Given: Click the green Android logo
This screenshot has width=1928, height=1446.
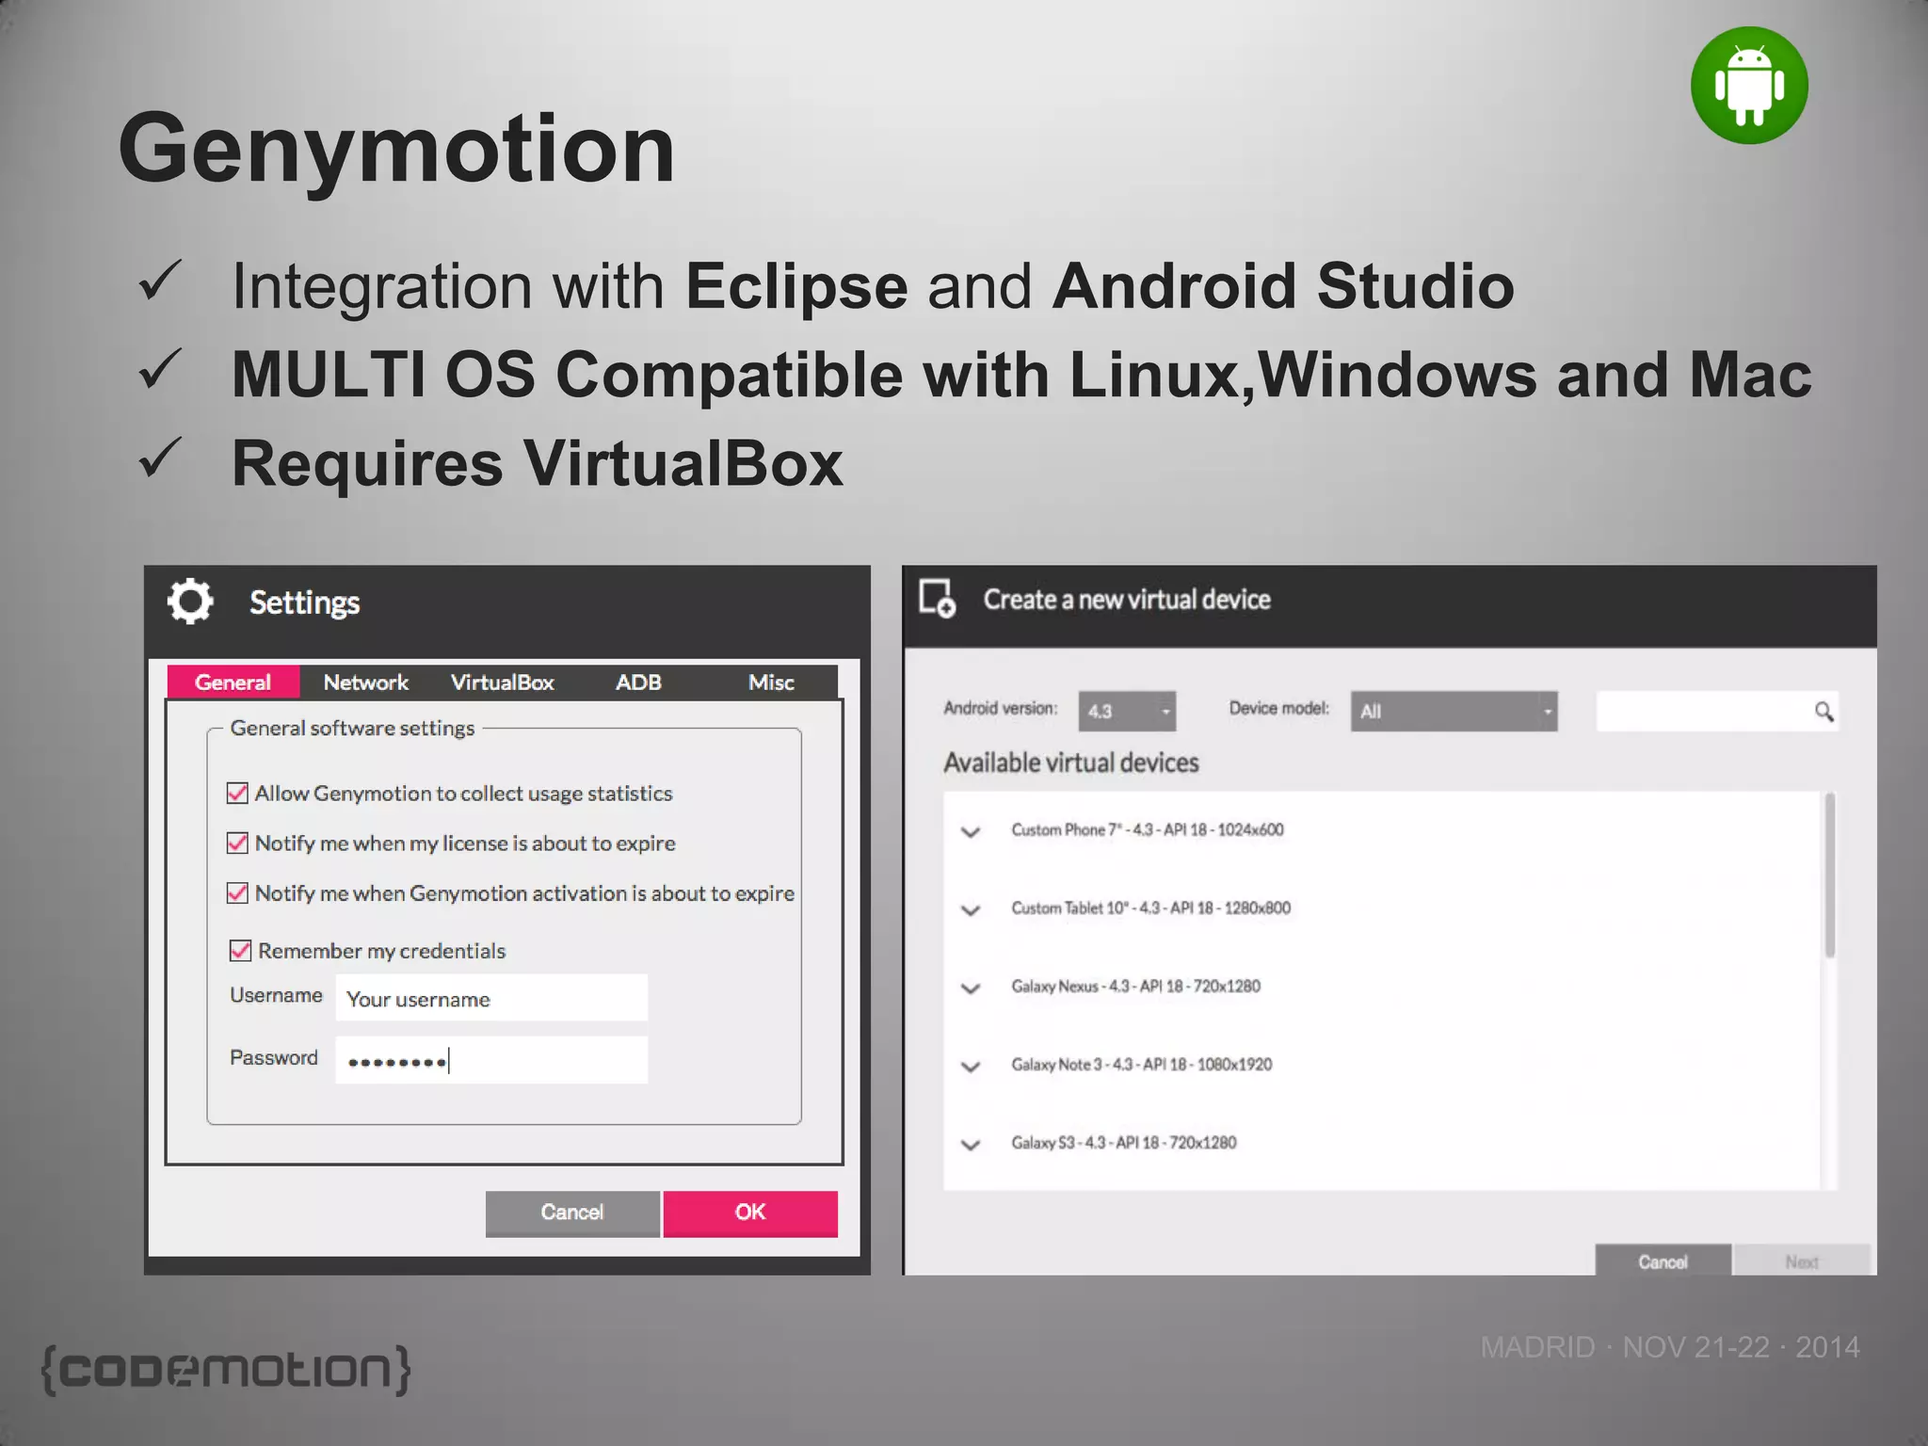Looking at the screenshot, I should pyautogui.click(x=1749, y=86).
